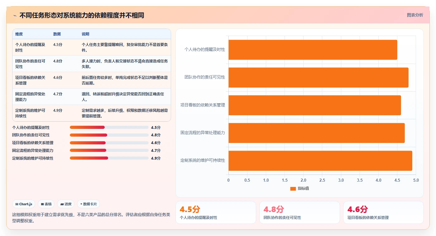Click the description starting 前后置任务较多时
The width and height of the screenshot is (436, 236).
click(125, 80)
